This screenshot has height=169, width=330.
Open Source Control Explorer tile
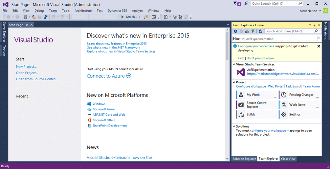256,105
